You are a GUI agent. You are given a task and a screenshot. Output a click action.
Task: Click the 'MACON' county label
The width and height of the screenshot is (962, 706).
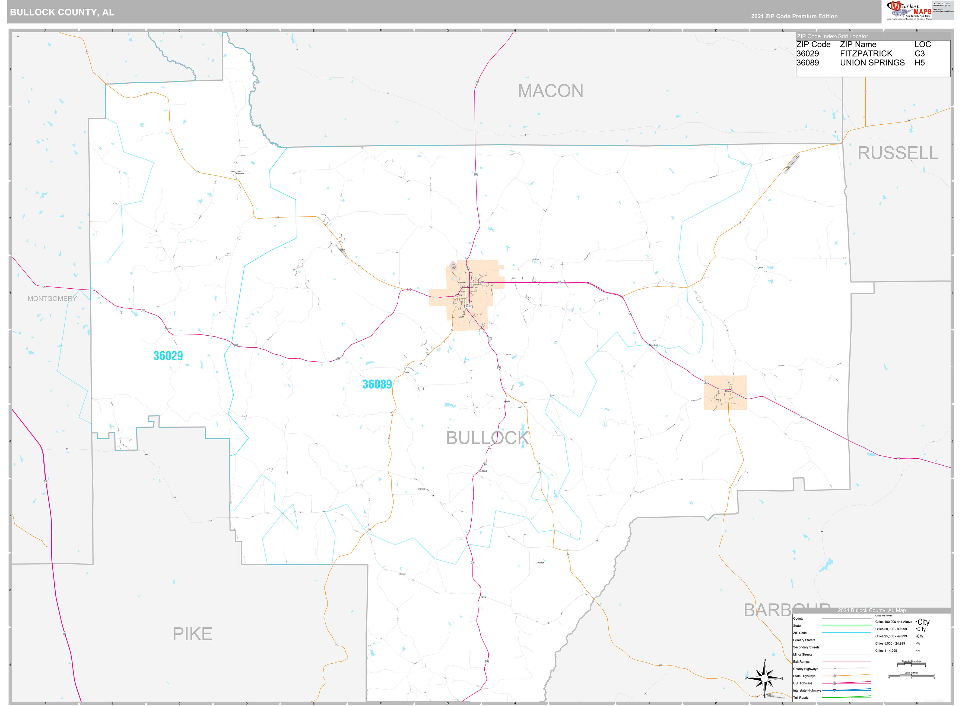pyautogui.click(x=550, y=91)
